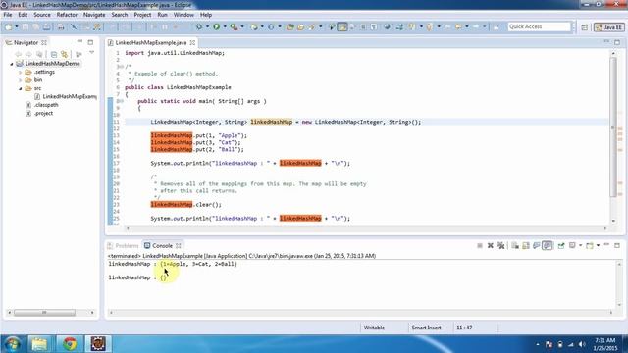This screenshot has height=353, width=628.
Task: Click the Navigator panel tab
Action: tap(26, 42)
